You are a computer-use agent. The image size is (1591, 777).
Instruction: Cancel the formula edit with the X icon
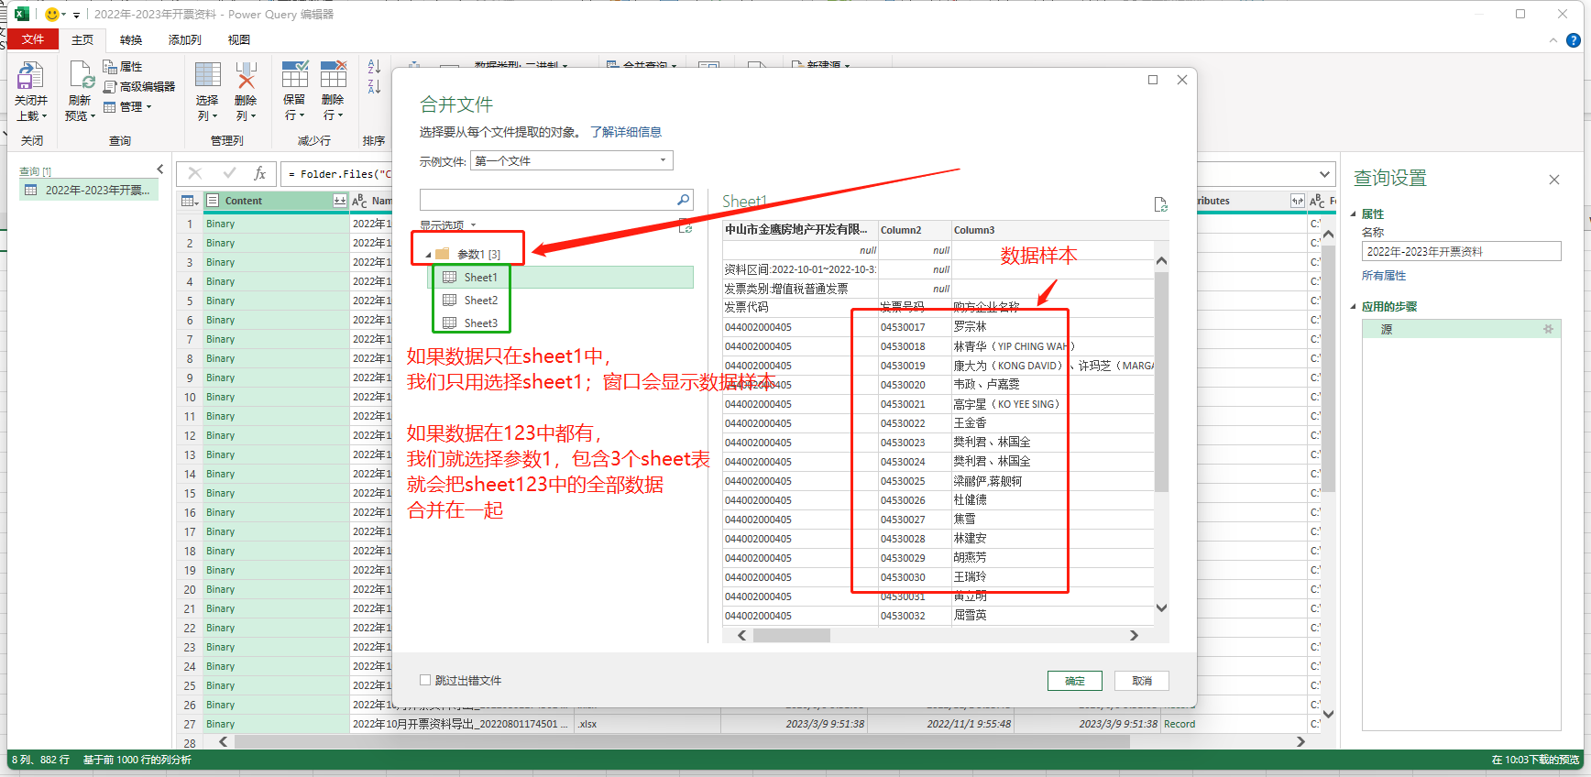click(195, 173)
